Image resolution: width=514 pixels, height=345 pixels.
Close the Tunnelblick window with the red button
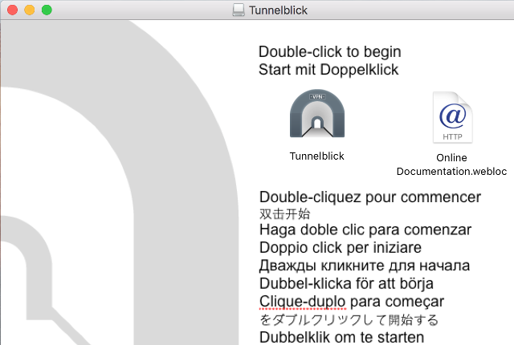(13, 10)
